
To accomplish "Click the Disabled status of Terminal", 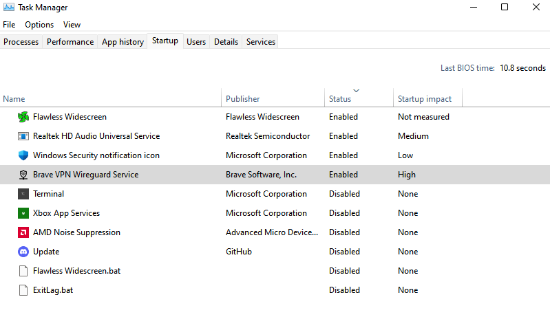I will click(x=344, y=194).
